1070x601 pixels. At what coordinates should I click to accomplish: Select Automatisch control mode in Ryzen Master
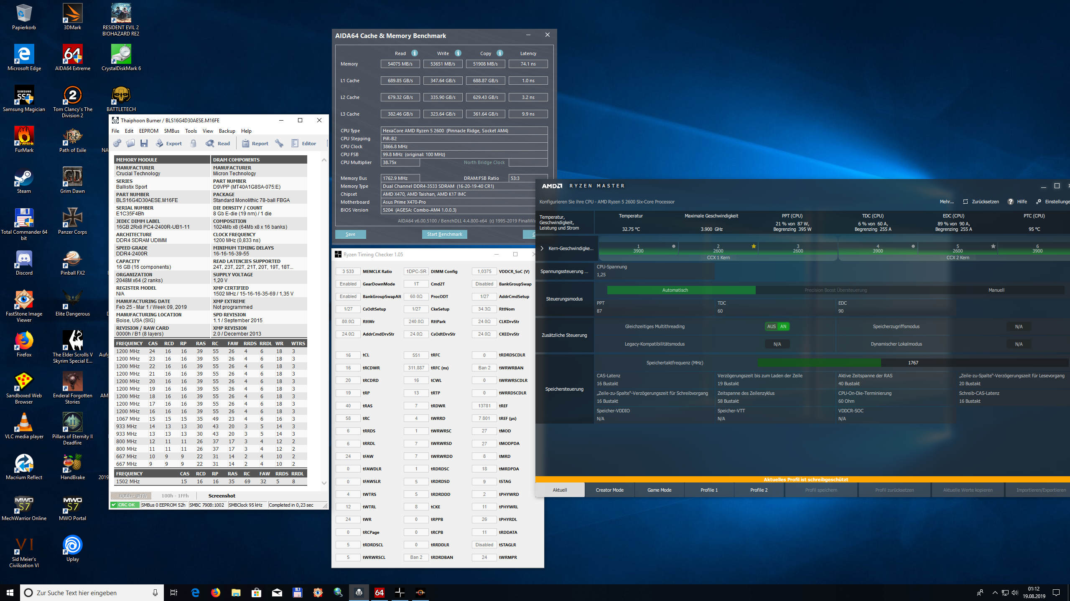tap(675, 290)
